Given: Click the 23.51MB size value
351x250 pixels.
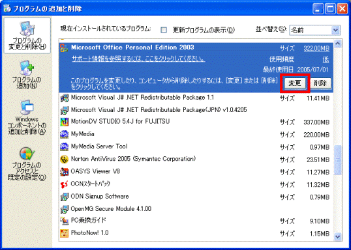Looking at the screenshot, I should pos(318,160).
